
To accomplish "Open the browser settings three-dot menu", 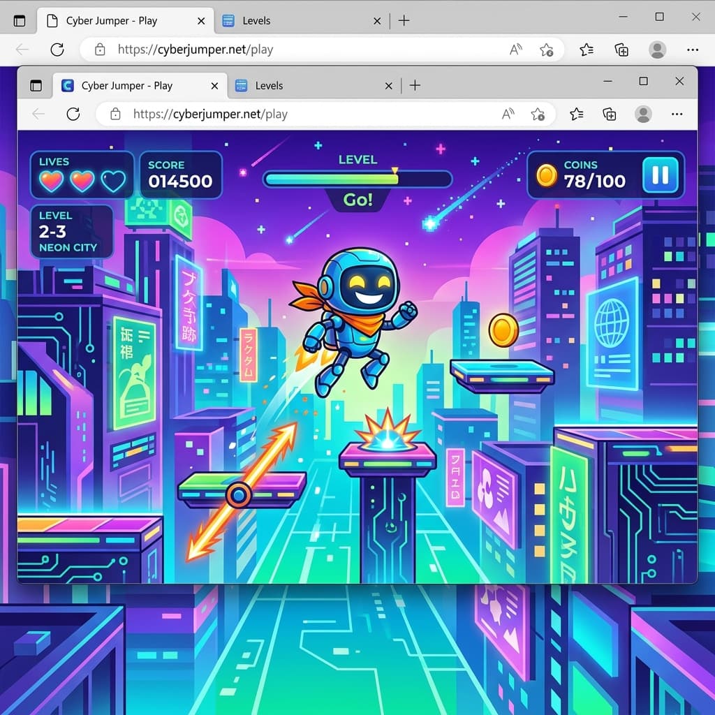I will pos(677,114).
